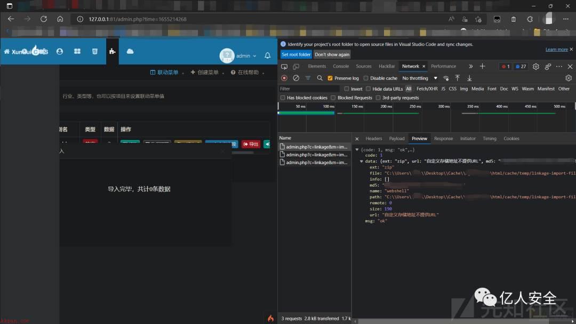Screen dimensions: 576x324
Task: Open the notification bell in admin header
Action: 267,55
